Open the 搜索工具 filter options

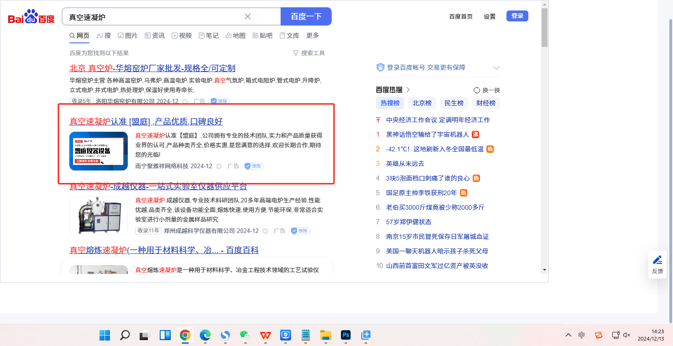tap(309, 53)
